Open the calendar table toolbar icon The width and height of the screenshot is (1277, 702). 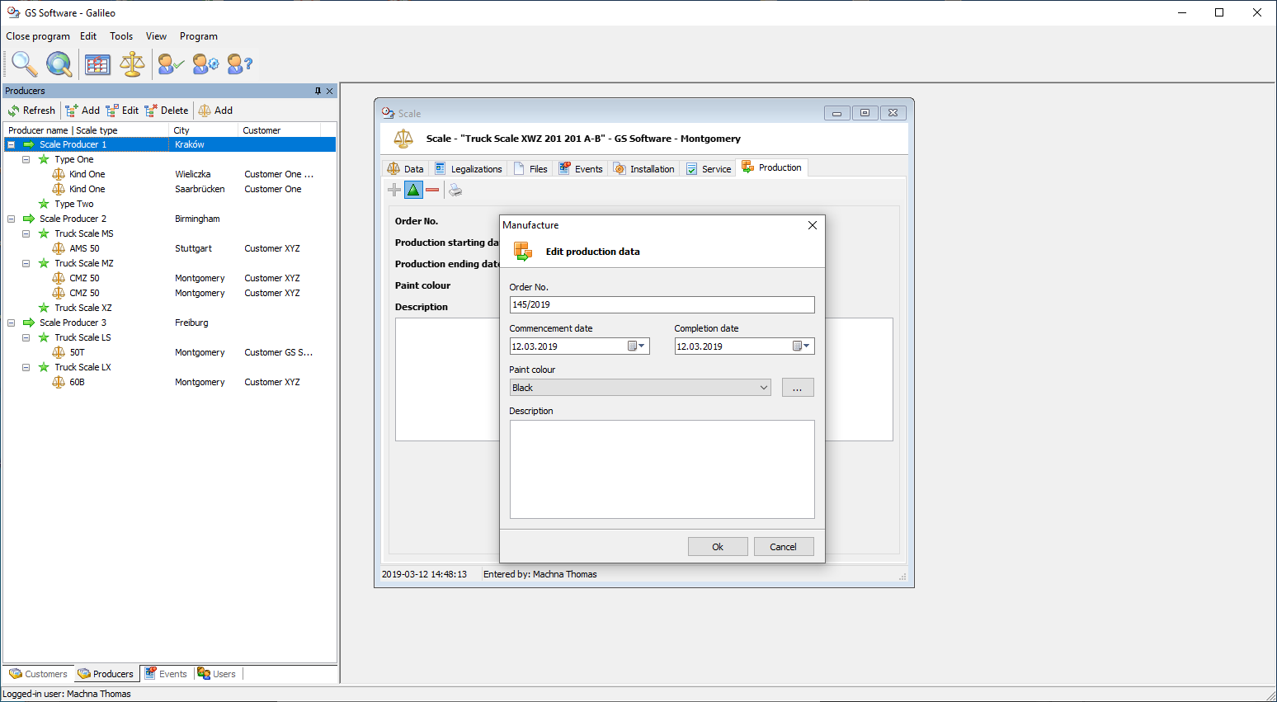[97, 64]
